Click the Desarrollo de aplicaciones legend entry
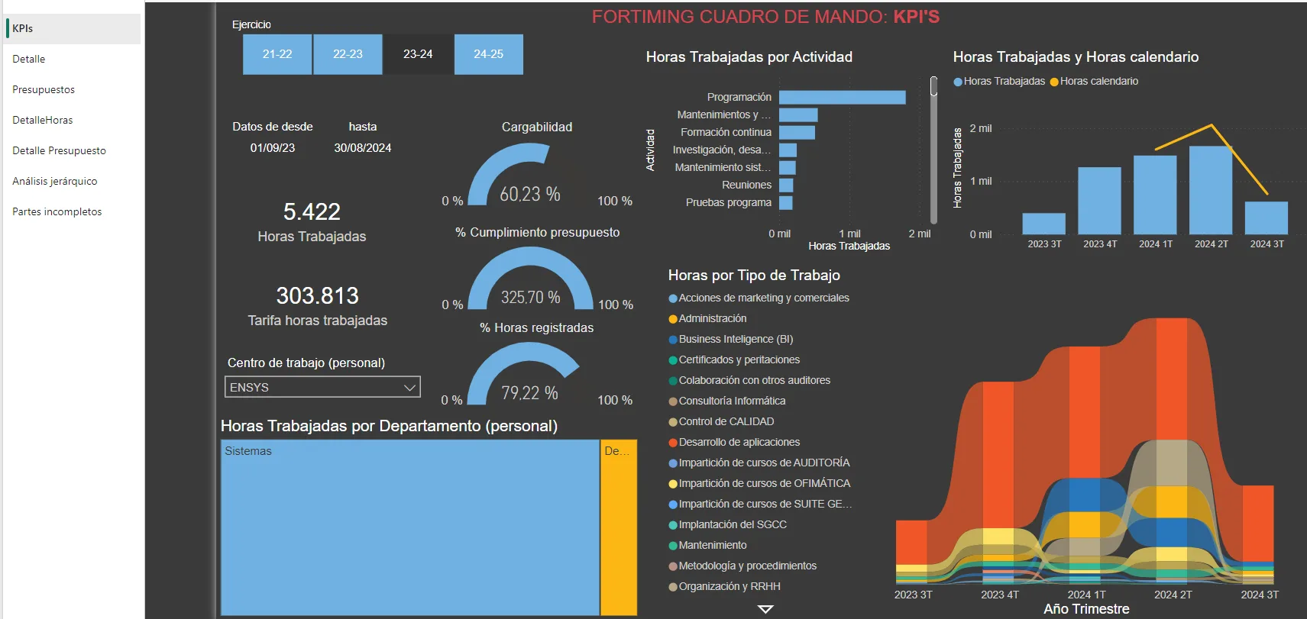This screenshot has width=1307, height=619. pyautogui.click(x=734, y=442)
